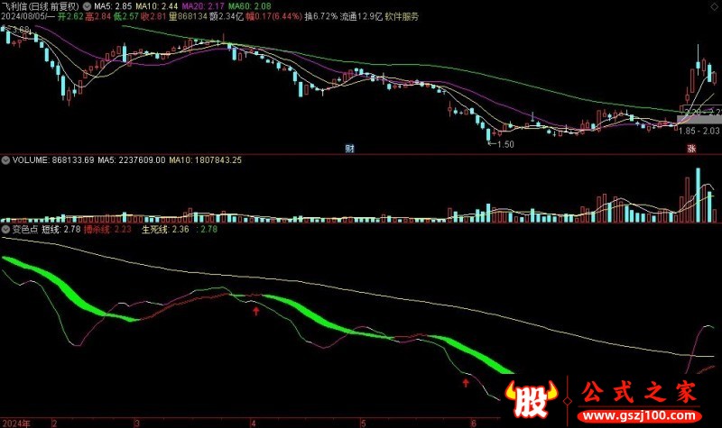Click the turnover rate 换6.72%
The width and height of the screenshot is (722, 428).
pos(321,16)
